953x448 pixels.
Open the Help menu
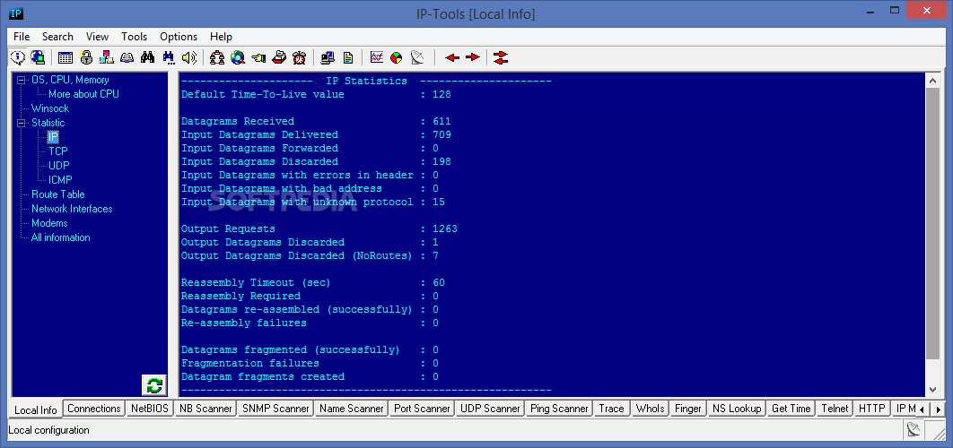click(222, 37)
